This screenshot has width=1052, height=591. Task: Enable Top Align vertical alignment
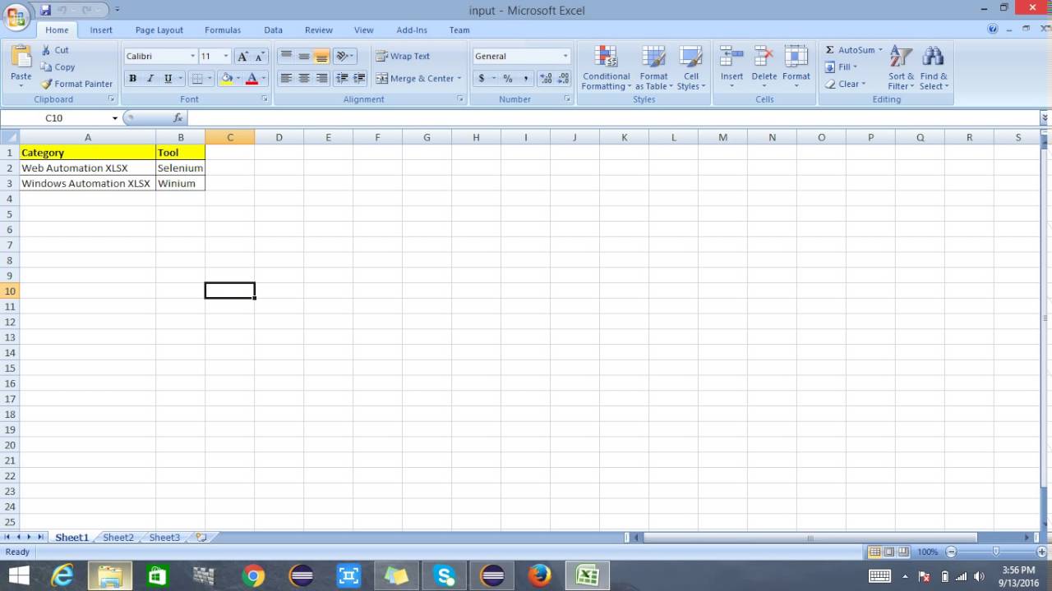coord(286,56)
